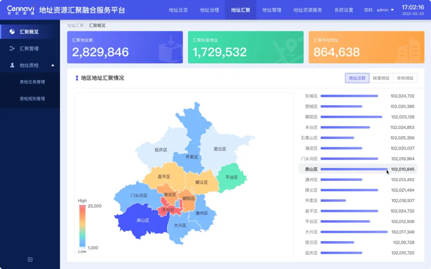Click the Cennavi logo icon
The image size is (431, 269).
(21, 10)
